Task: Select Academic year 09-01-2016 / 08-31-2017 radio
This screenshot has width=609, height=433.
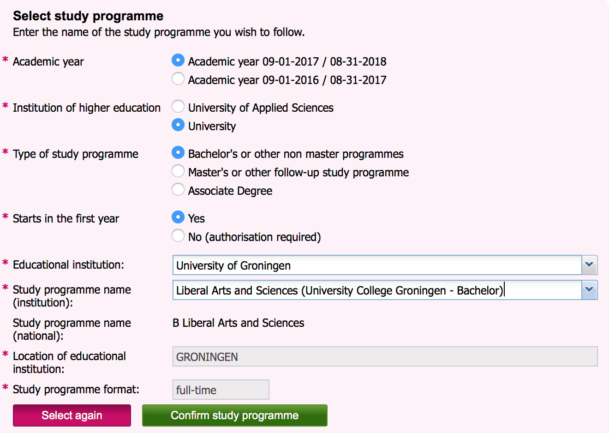Action: [x=178, y=79]
